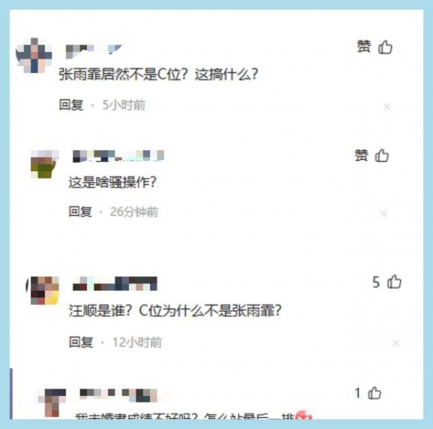Dismiss the 5小时前 comment with X

click(387, 106)
